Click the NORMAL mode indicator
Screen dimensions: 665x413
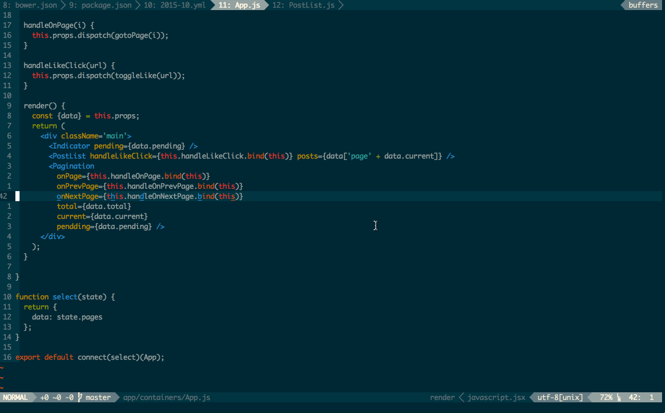click(x=15, y=397)
